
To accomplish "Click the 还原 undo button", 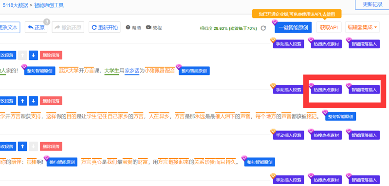I will pos(36,27).
